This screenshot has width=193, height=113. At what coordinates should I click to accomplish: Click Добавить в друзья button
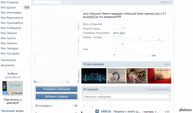(x=57, y=97)
